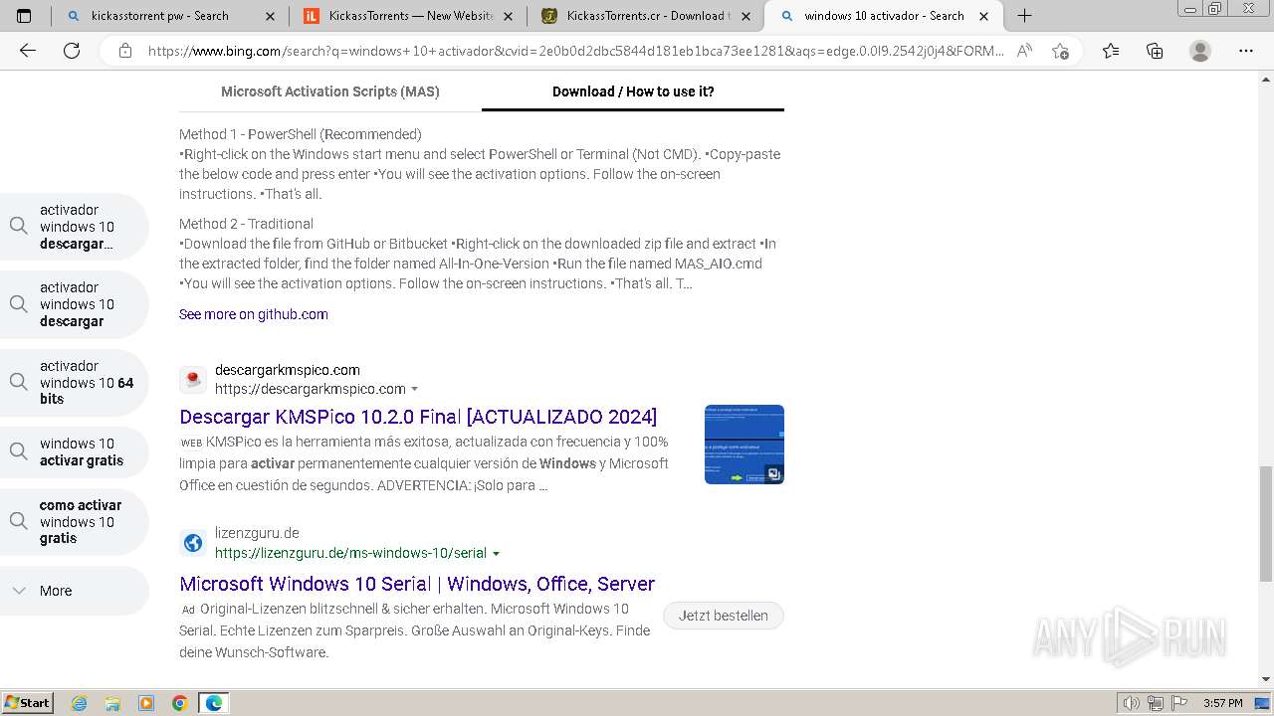
Task: Search activador windows 10 descargar suggestion
Action: (75, 304)
